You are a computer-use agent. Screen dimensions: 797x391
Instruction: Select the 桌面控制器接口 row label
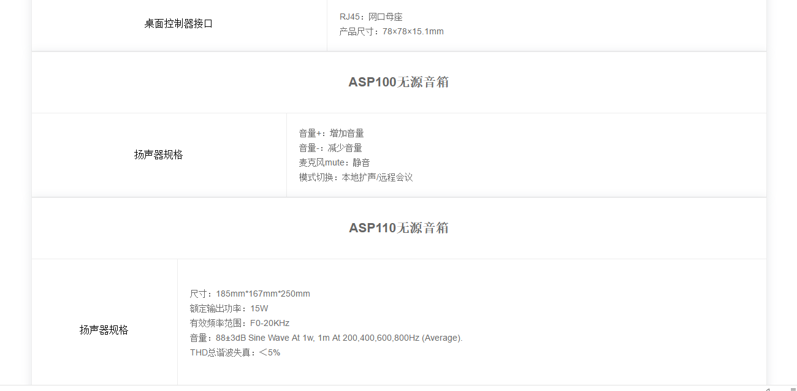178,24
